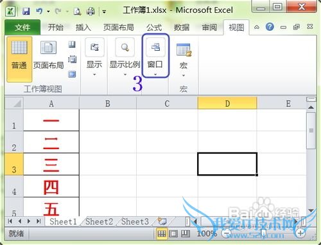The image size is (321, 245).
Task: Click the Excel application logo icon
Action: (x=10, y=11)
